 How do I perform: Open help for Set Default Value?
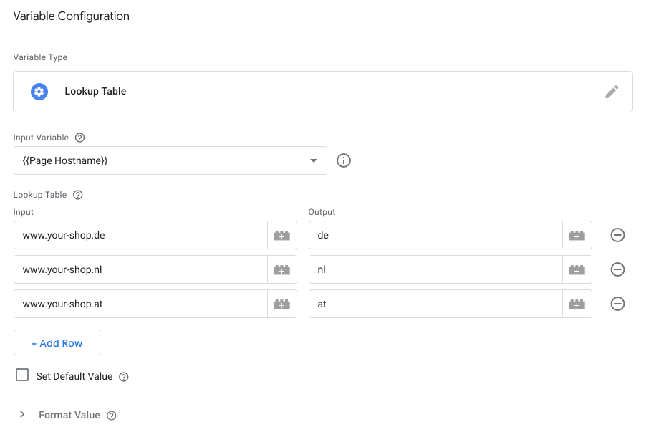tap(124, 377)
